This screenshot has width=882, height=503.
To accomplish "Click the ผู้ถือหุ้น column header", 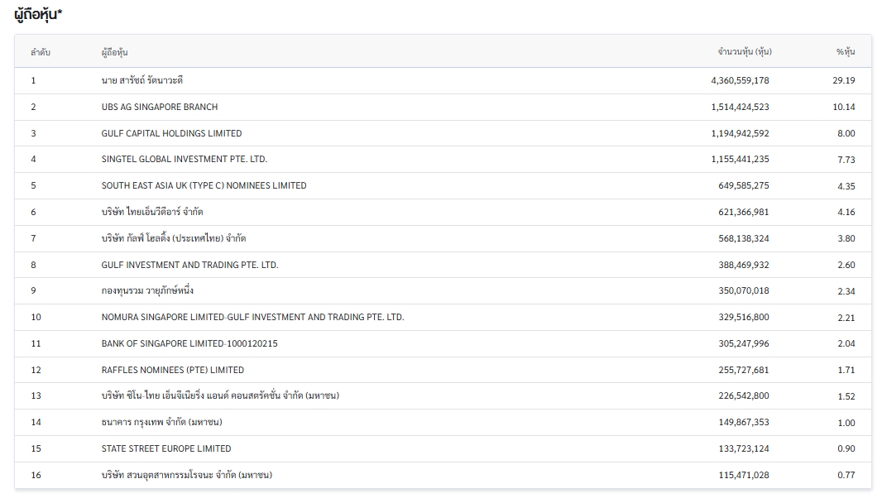I will [x=115, y=52].
